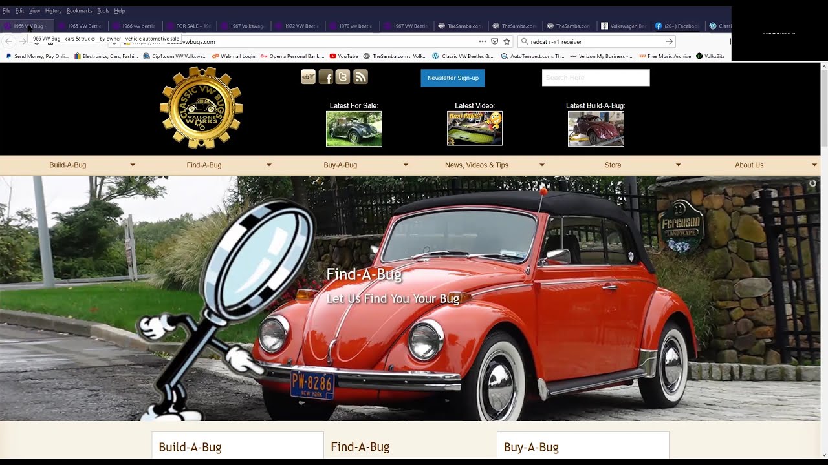Image resolution: width=828 pixels, height=465 pixels.
Task: Click the Find-A-Bug banner heading
Action: pos(364,274)
